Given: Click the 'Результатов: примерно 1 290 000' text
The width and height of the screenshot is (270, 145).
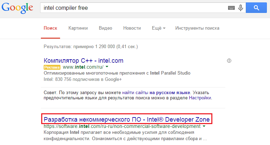Looking at the screenshot, I should pos(91,47).
